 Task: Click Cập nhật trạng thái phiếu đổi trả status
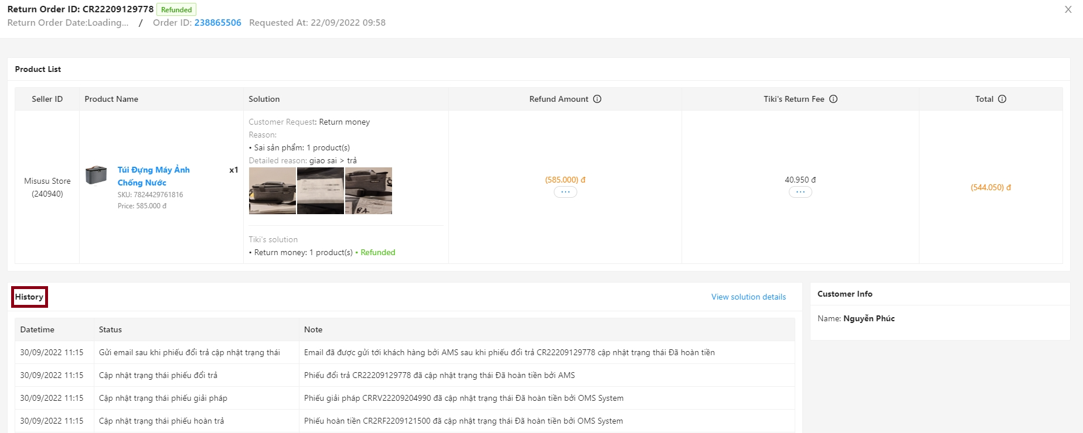[158, 375]
